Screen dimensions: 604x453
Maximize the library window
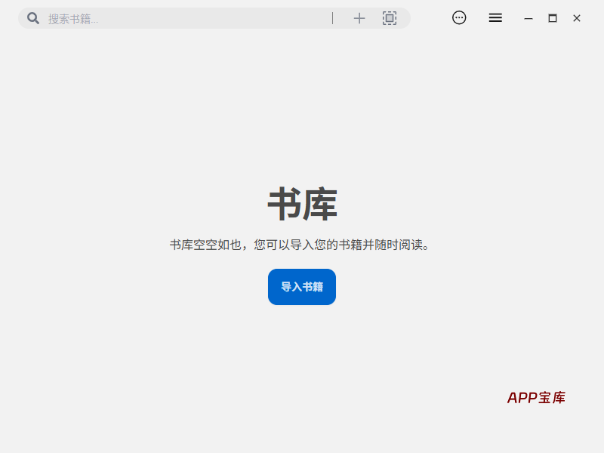(x=553, y=18)
